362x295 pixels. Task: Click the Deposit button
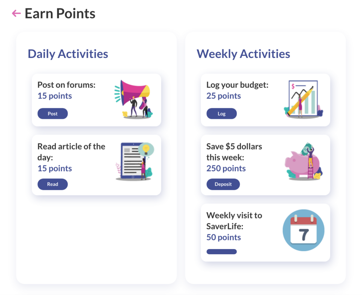[x=223, y=184]
